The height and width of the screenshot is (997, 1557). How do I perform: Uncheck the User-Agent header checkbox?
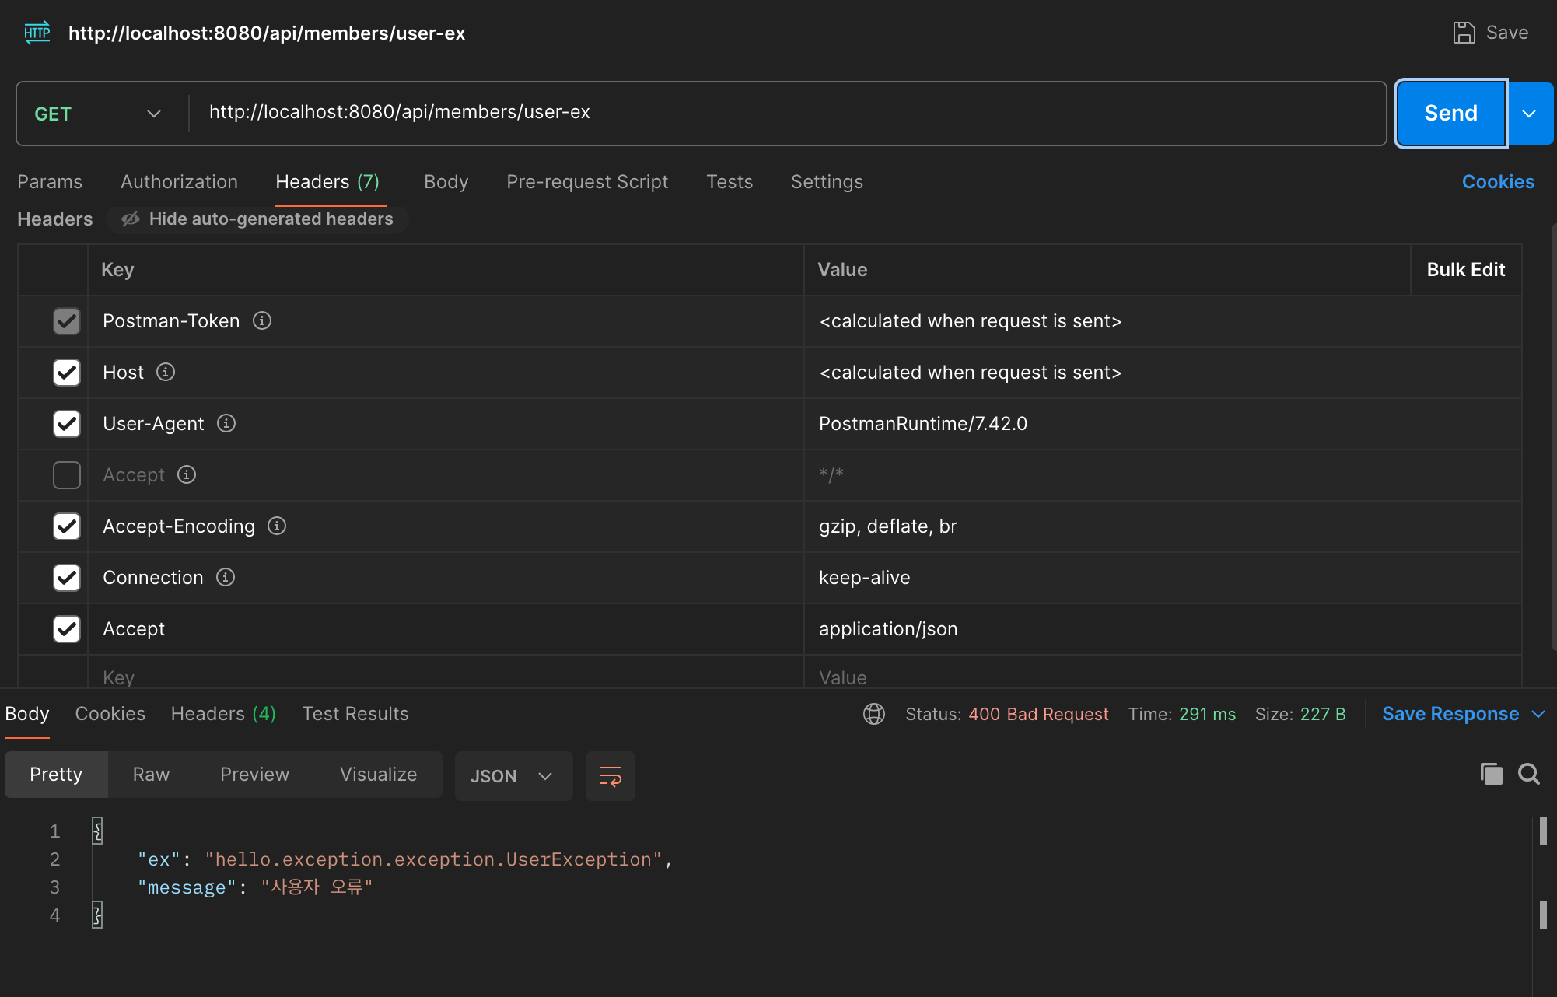click(67, 423)
